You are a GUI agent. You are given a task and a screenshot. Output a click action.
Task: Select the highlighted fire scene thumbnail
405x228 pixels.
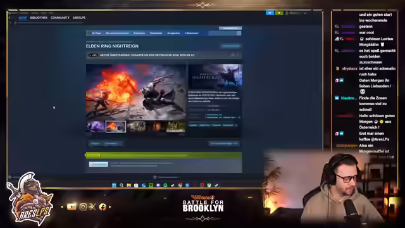click(x=116, y=127)
